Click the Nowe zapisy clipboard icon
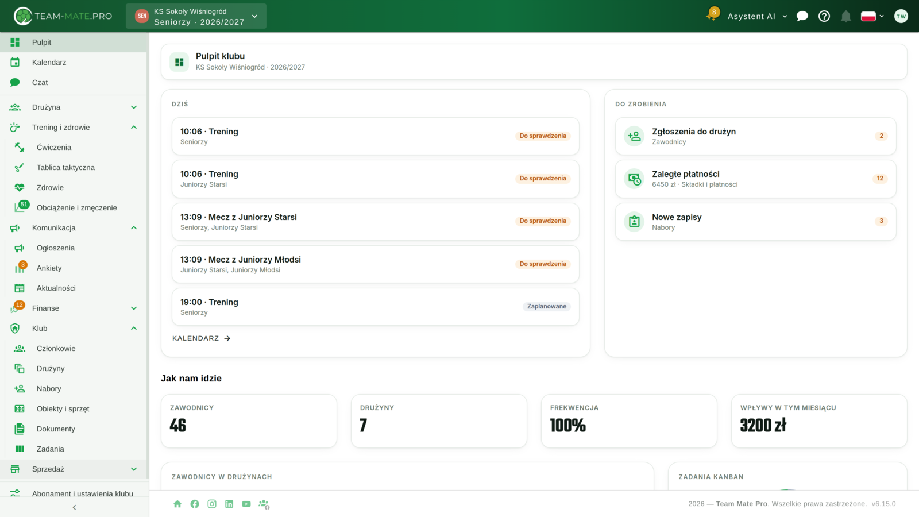919x517 pixels. (x=634, y=221)
